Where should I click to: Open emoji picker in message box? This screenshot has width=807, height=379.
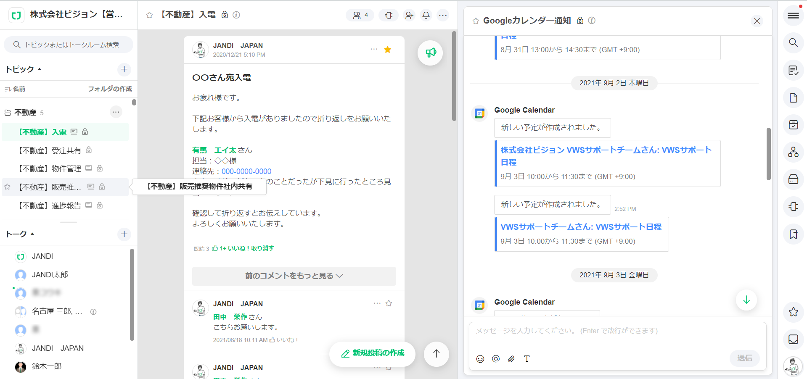pyautogui.click(x=480, y=359)
